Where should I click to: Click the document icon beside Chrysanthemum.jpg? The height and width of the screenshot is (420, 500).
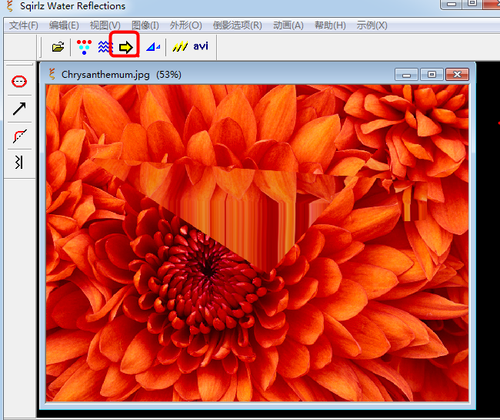click(x=52, y=74)
